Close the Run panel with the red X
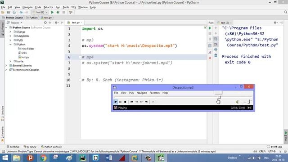Viewport: 288px width, 162px height. [210, 58]
